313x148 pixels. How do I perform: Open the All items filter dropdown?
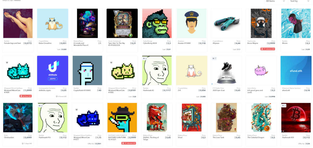tap(275, 1)
